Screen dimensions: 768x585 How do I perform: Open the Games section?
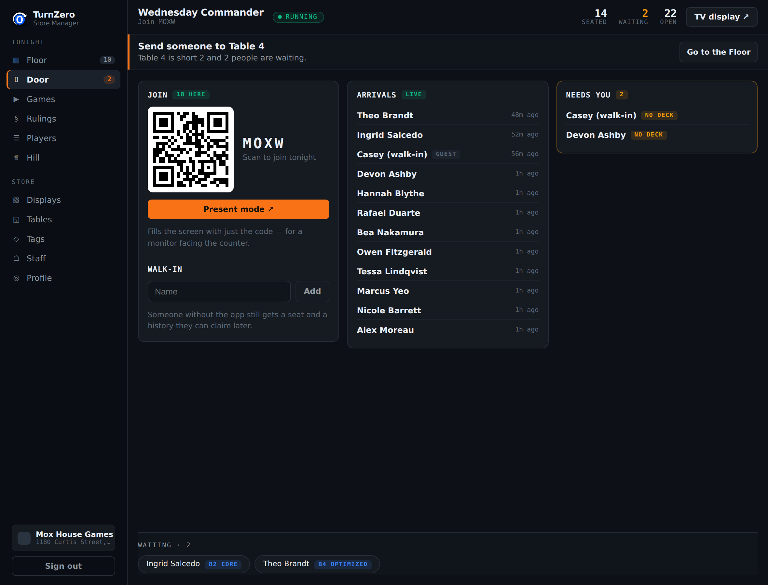click(63, 99)
